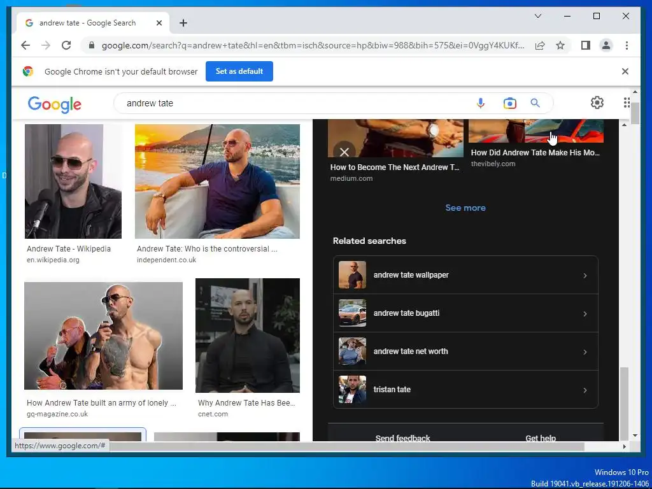The image size is (652, 489).
Task: Click the tristan tate thumbnail image
Action: [352, 390]
